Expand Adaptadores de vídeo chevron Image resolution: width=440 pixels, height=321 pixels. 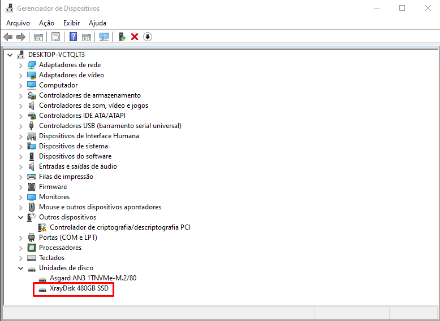[20, 75]
